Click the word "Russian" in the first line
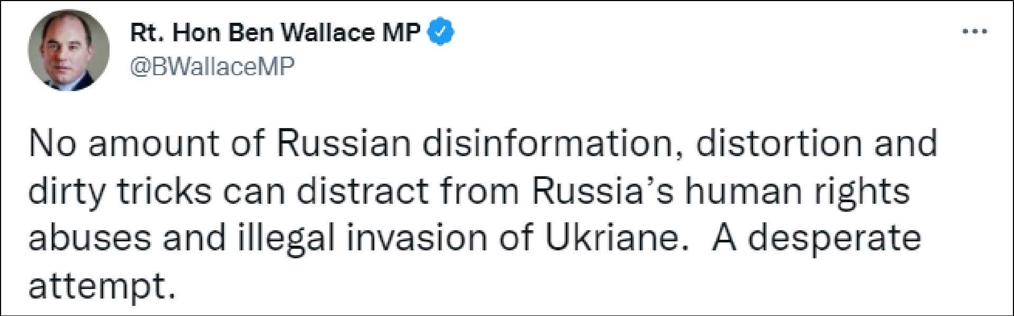Screen dimensions: 1014x316 click(x=343, y=143)
